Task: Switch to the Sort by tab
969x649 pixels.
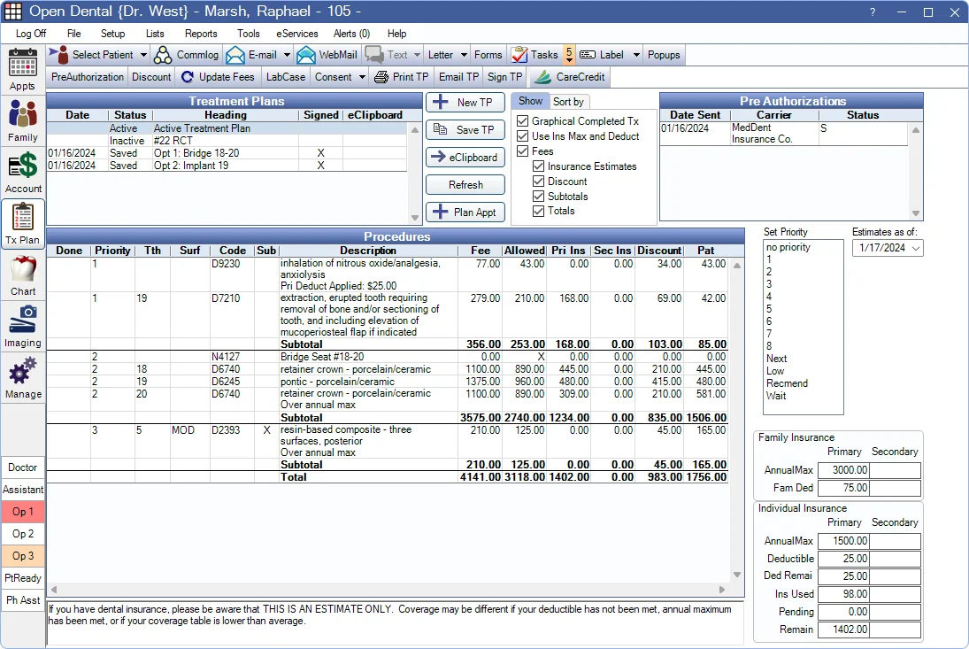Action: pos(568,102)
